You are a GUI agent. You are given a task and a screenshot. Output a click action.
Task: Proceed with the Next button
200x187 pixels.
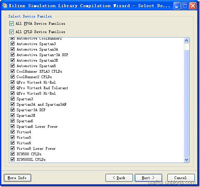[148, 178]
